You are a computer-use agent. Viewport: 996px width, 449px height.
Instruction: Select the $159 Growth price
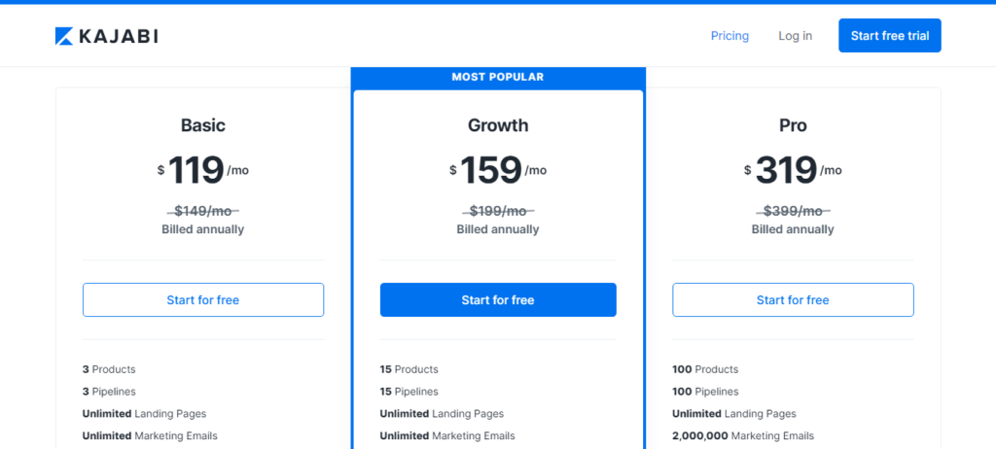(498, 171)
